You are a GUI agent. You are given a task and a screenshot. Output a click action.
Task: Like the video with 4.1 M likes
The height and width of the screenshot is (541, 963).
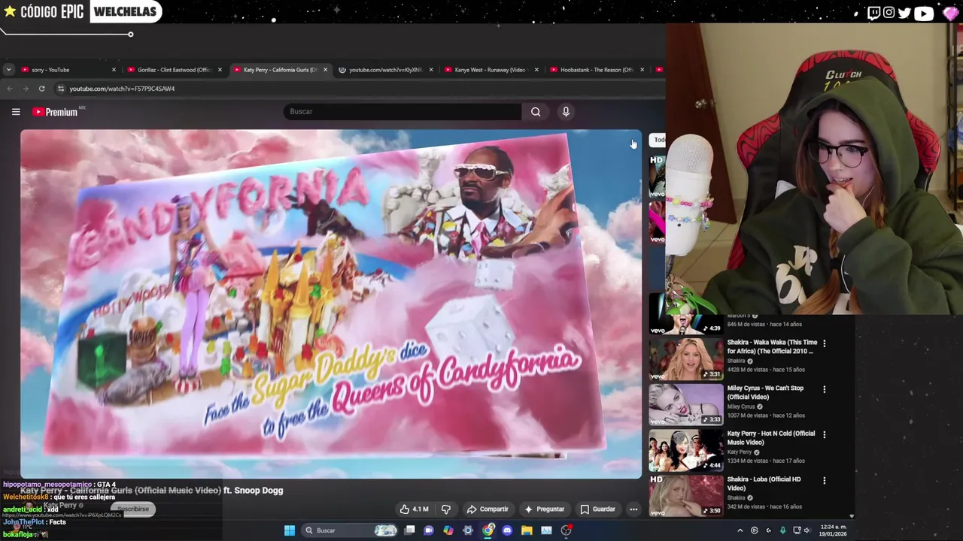414,509
